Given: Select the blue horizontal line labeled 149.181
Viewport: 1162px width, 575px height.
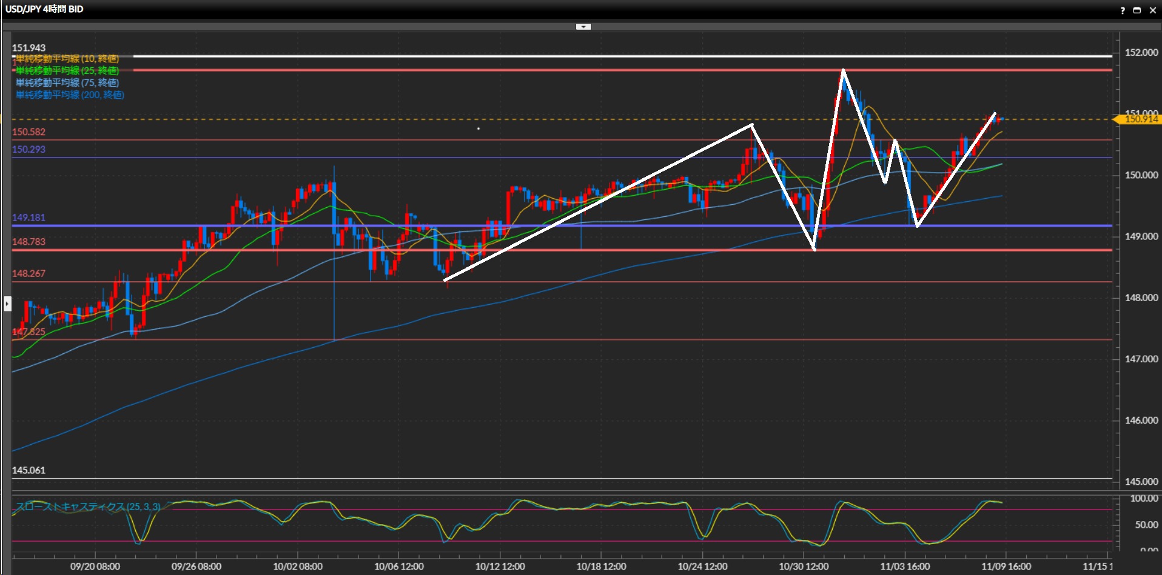Looking at the screenshot, I should coord(606,225).
